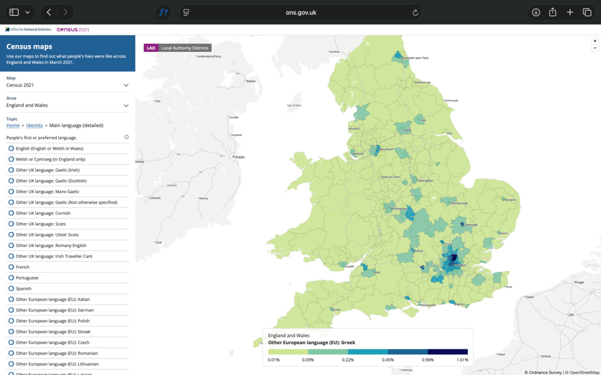601x375 pixels.
Task: Select Welsh or Cymraeg radio option
Action: [11, 159]
